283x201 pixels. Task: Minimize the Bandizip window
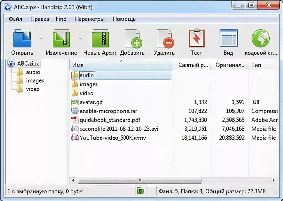coord(239,5)
